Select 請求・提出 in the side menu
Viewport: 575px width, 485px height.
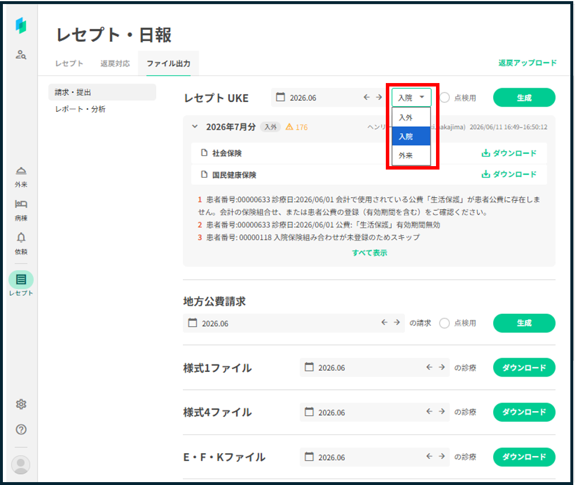point(102,92)
